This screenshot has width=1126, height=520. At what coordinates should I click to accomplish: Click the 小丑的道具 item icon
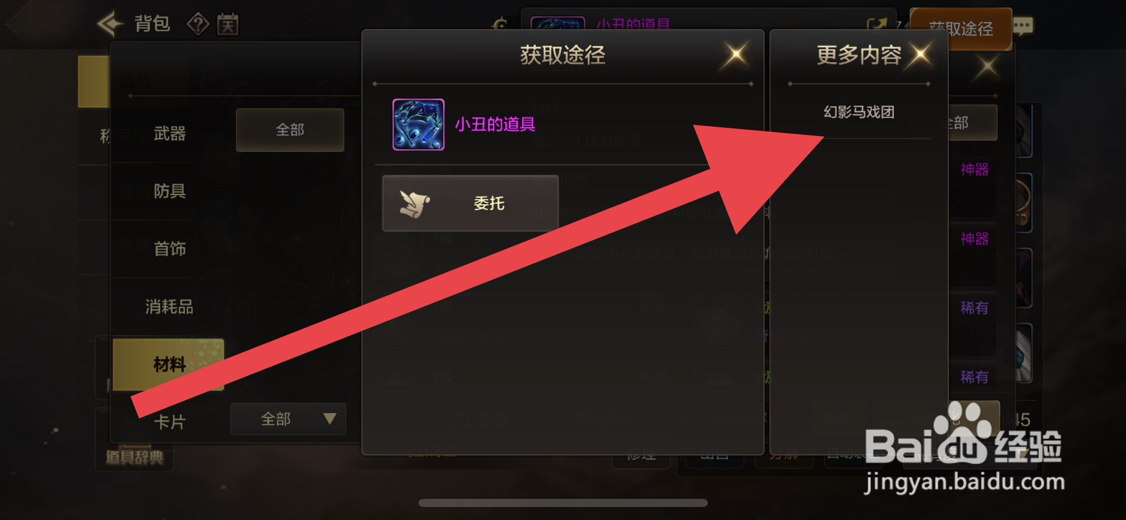click(418, 125)
